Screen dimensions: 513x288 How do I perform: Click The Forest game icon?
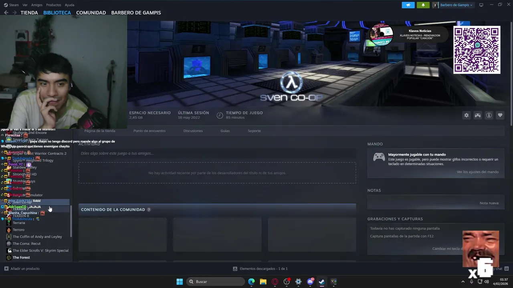click(9, 258)
